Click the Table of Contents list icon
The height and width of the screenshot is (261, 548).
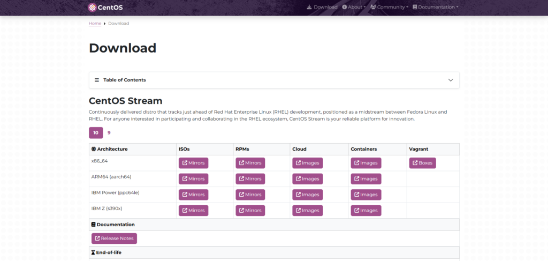click(x=97, y=80)
